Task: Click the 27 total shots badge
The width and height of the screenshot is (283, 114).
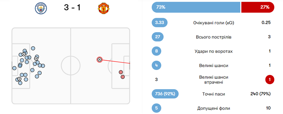Action: click(158, 37)
